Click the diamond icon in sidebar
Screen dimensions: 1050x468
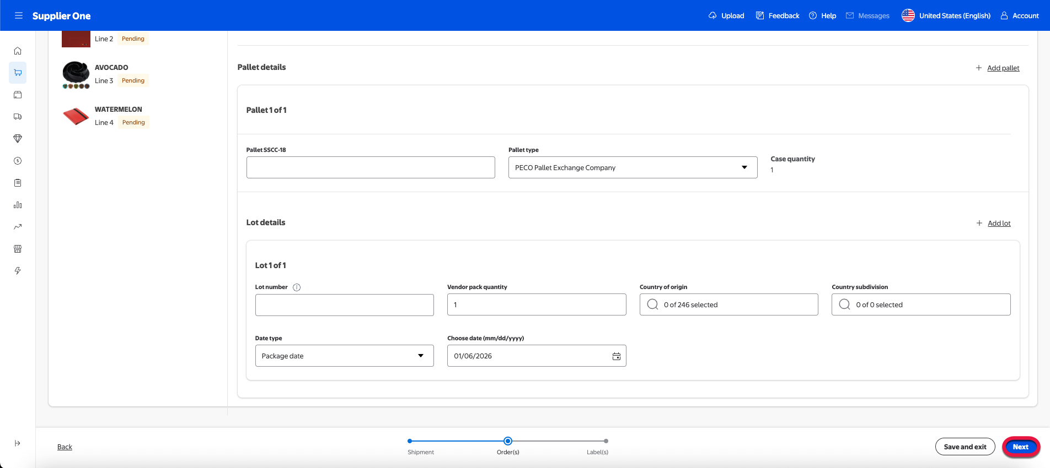(x=18, y=139)
